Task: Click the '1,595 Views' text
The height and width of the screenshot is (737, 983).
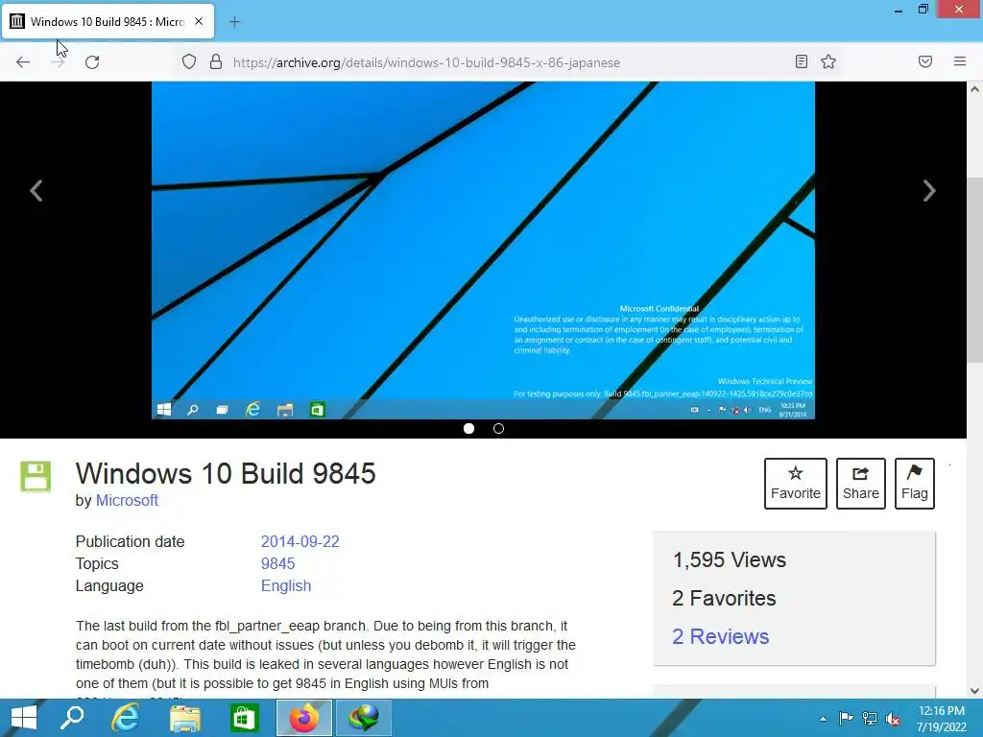Action: coord(730,559)
